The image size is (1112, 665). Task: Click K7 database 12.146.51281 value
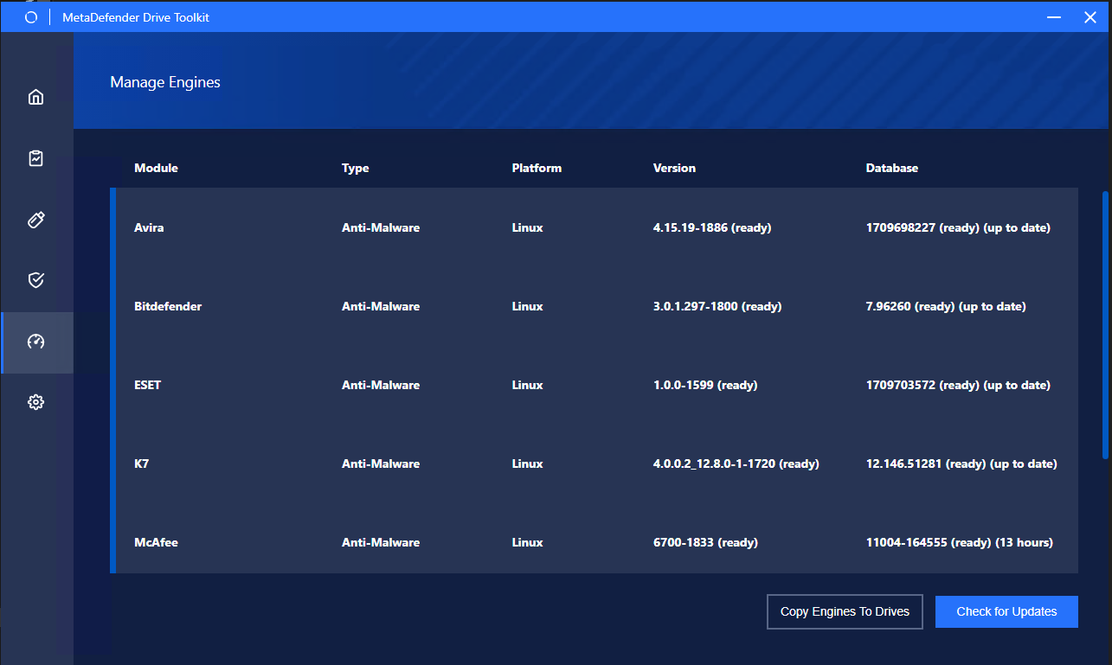pyautogui.click(x=961, y=464)
